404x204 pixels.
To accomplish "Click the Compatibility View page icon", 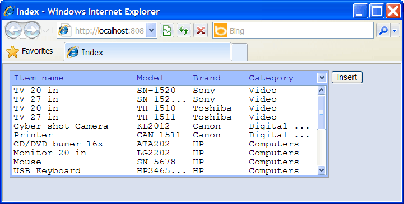I will 167,31.
